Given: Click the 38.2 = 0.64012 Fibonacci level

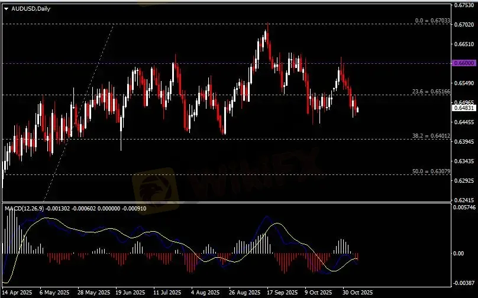Looking at the screenshot, I should click(x=431, y=136).
